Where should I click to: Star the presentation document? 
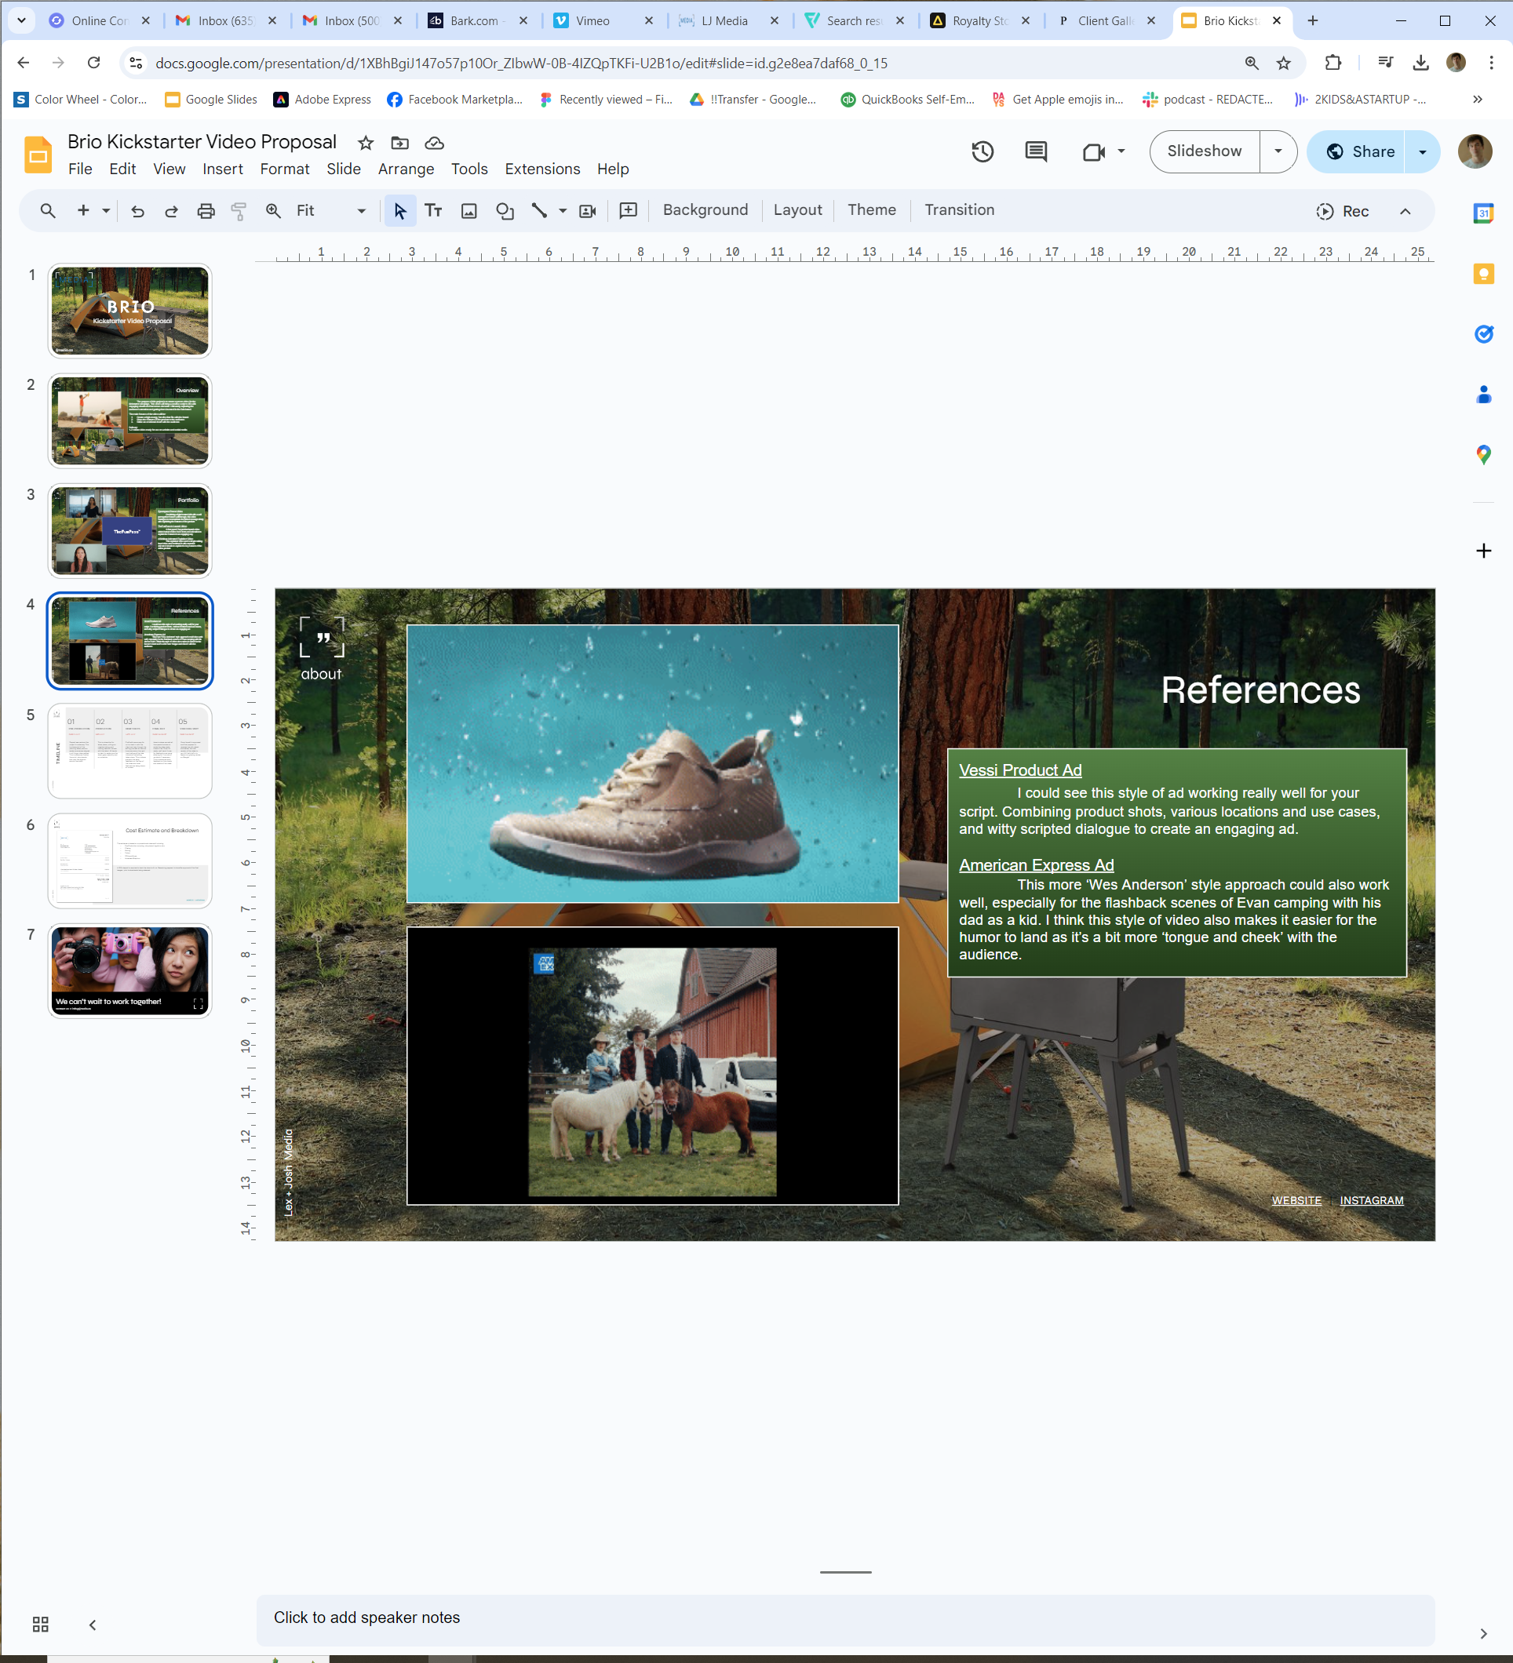click(366, 143)
